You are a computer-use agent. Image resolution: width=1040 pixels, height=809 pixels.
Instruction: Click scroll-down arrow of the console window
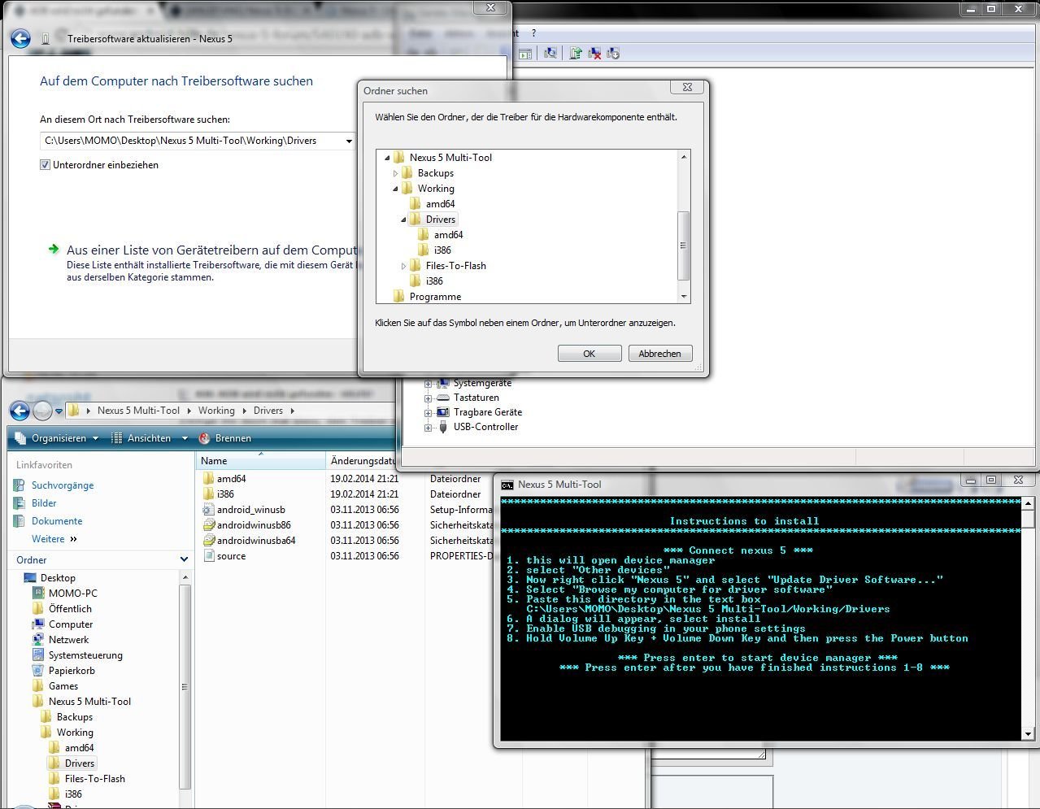pos(1028,734)
